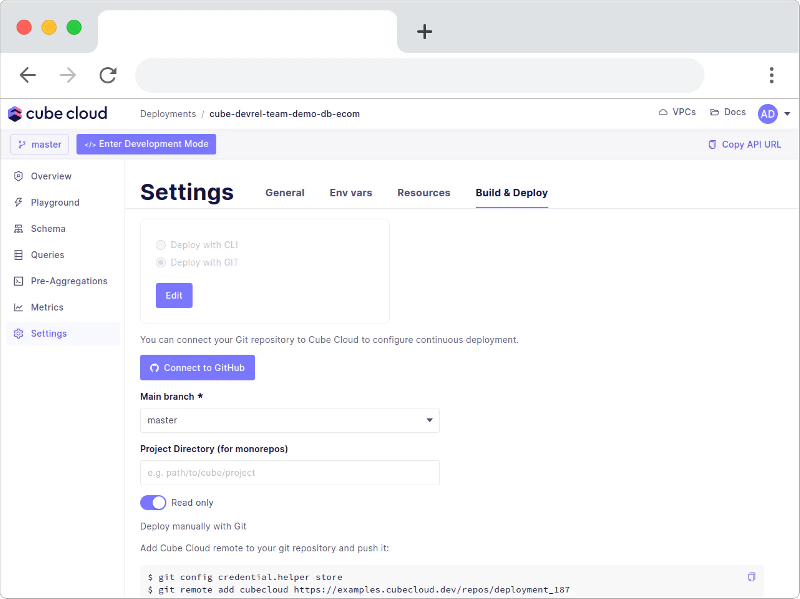Open the VPCs link

[677, 112]
